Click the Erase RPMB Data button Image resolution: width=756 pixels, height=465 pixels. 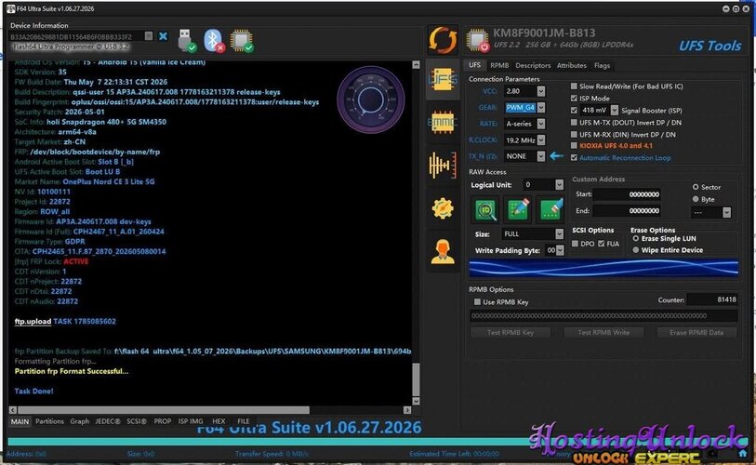coord(696,332)
